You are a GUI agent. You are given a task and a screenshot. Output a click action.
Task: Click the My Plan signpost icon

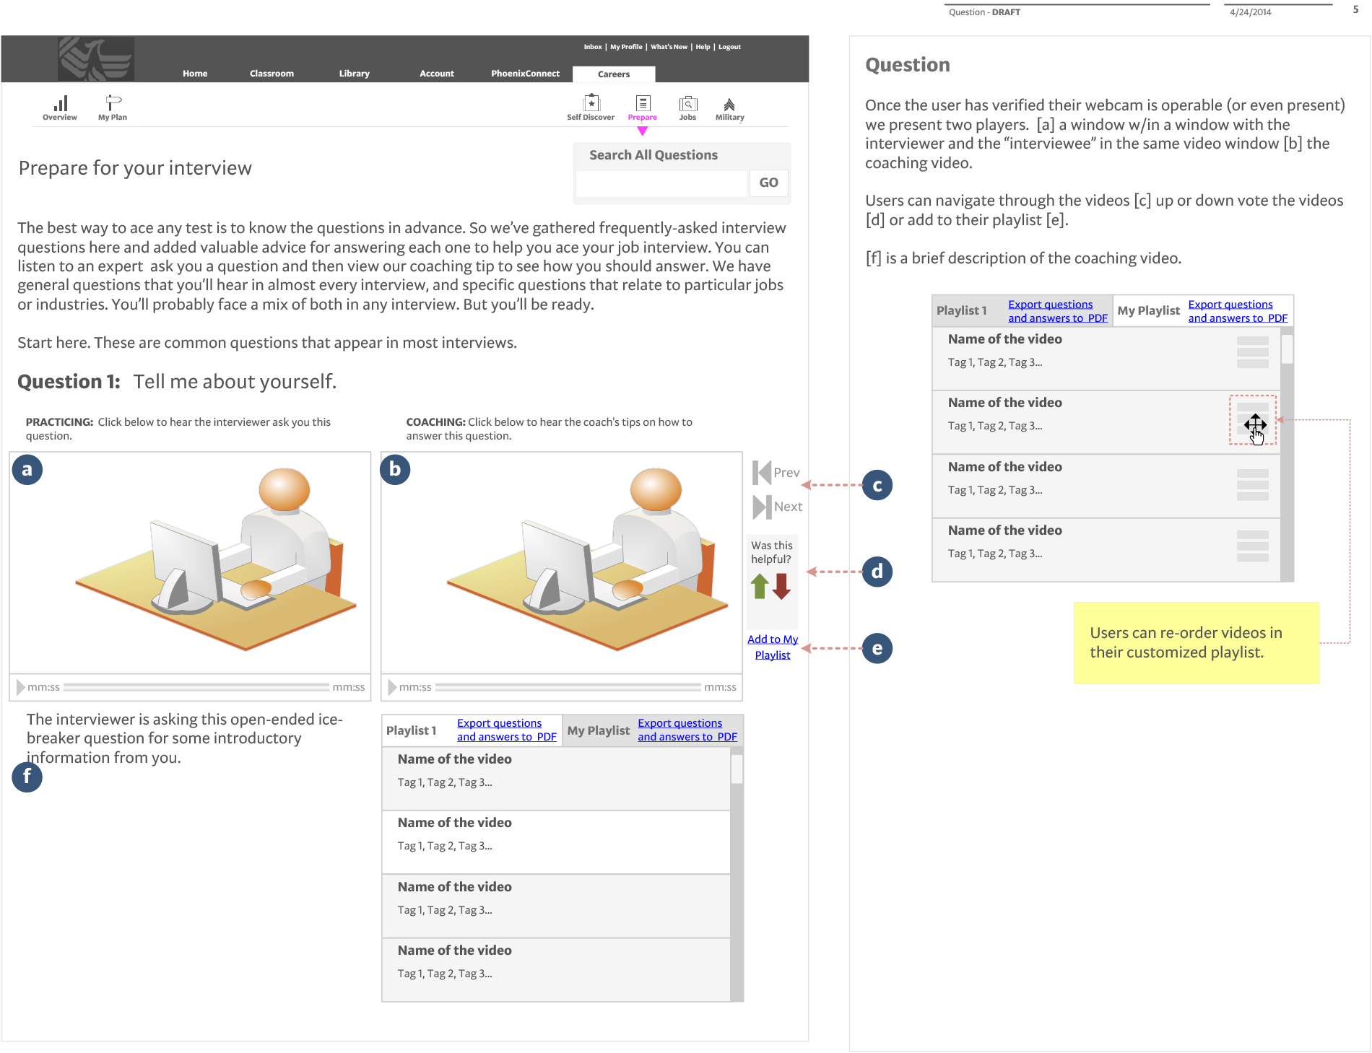point(113,103)
